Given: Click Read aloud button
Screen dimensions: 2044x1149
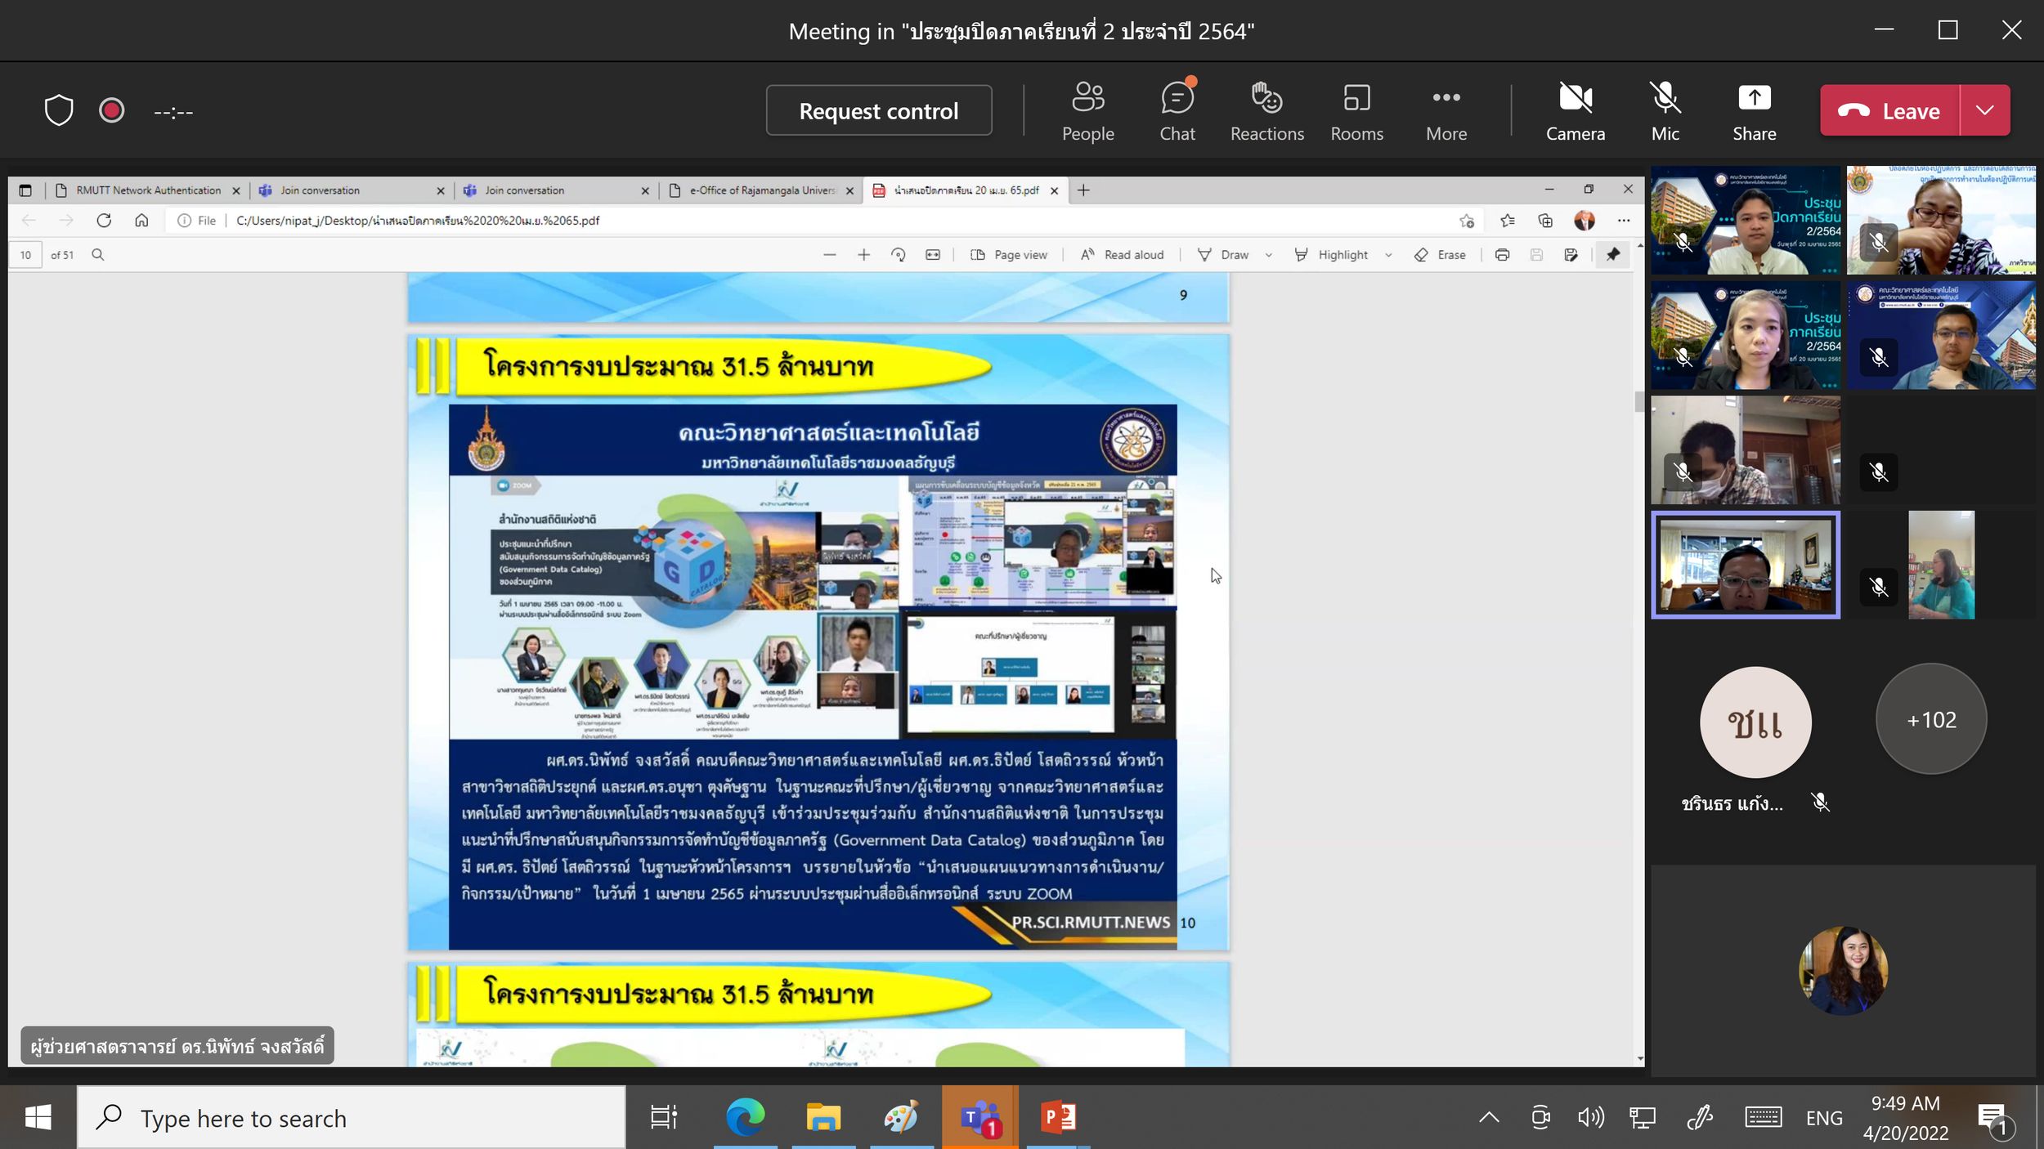Looking at the screenshot, I should tap(1122, 255).
